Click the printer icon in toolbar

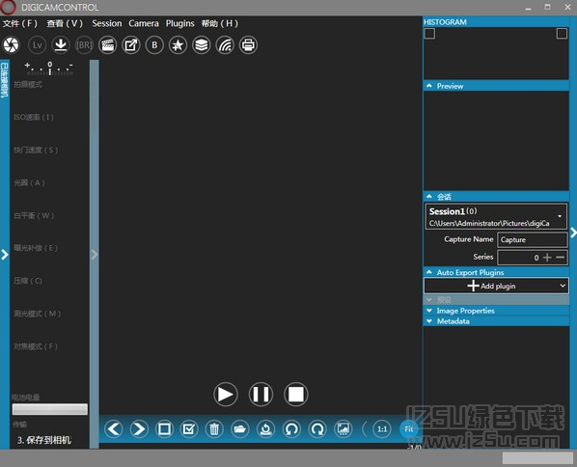click(248, 45)
